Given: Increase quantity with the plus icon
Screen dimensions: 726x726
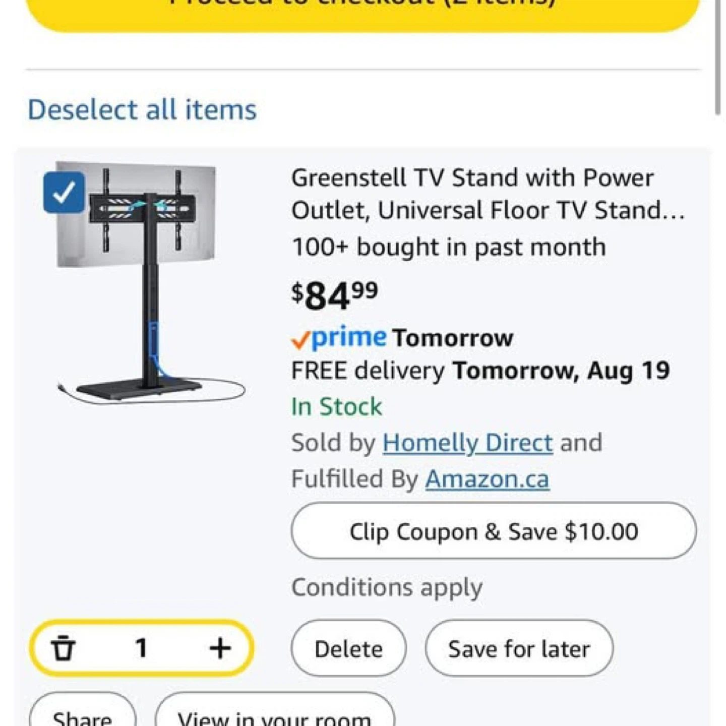Looking at the screenshot, I should [x=220, y=648].
